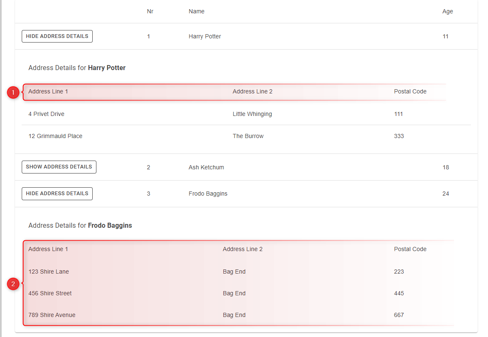Image resolution: width=488 pixels, height=337 pixels.
Task: Click the highlighted Address Line 1 header
Action: (47, 91)
